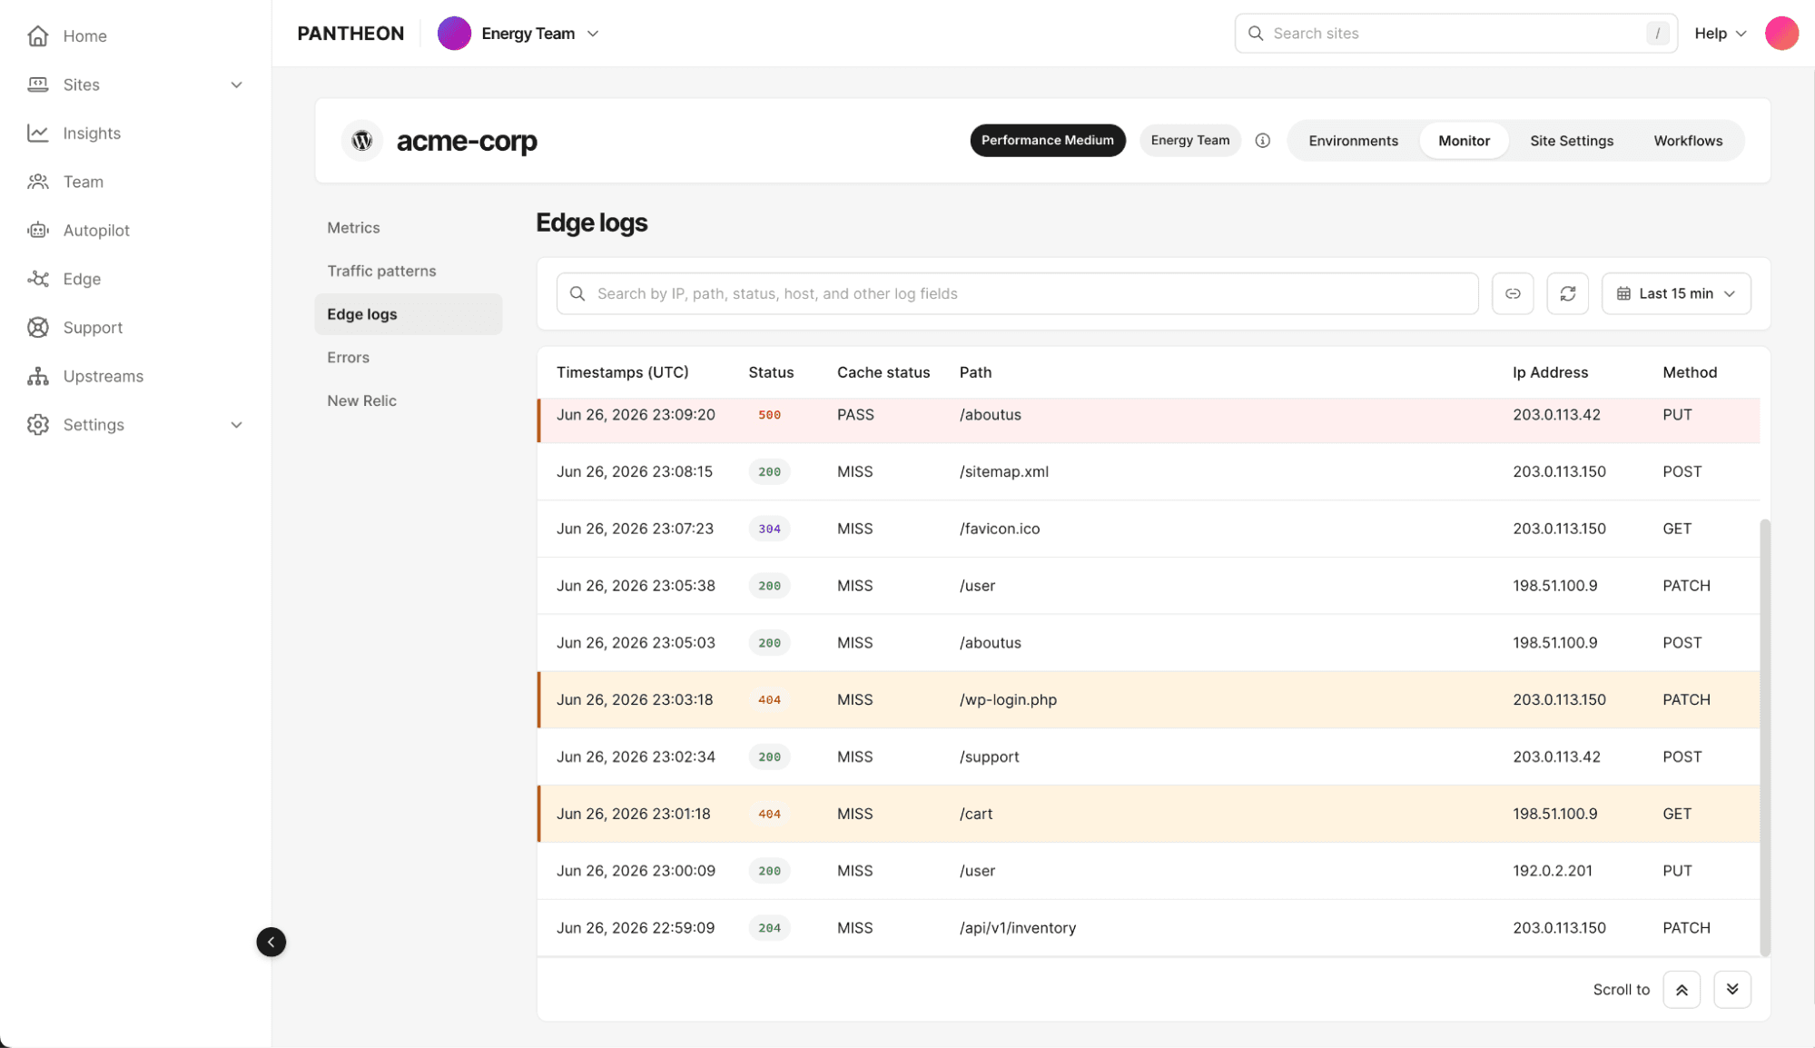Click the Performance Medium plan badge
The height and width of the screenshot is (1048, 1815).
coord(1047,141)
